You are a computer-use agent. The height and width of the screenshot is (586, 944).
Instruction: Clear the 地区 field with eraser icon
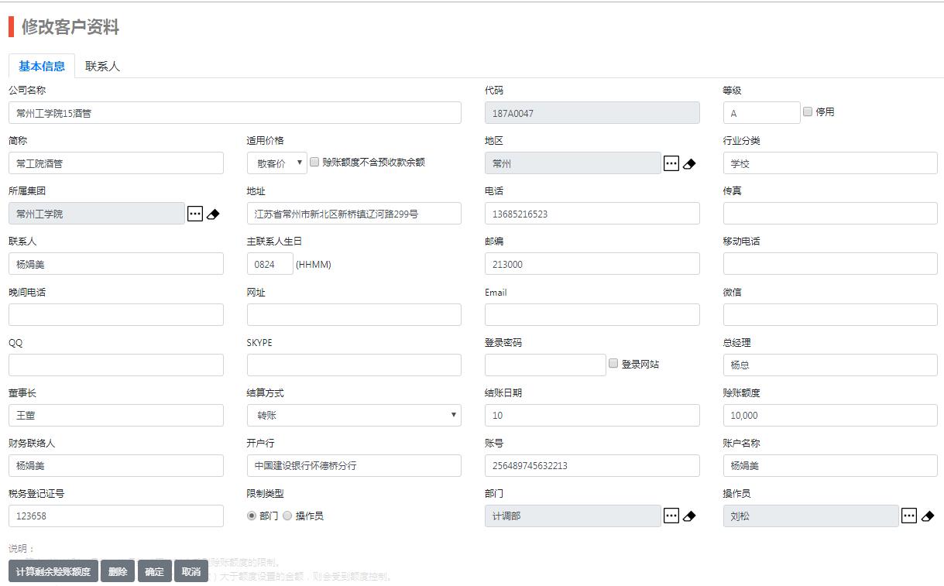pos(690,164)
